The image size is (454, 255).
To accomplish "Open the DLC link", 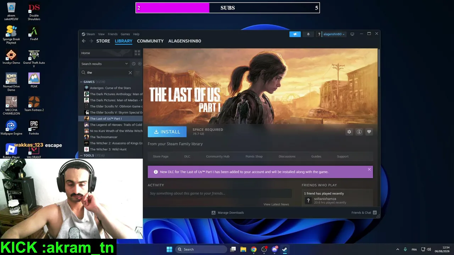I will click(x=187, y=157).
